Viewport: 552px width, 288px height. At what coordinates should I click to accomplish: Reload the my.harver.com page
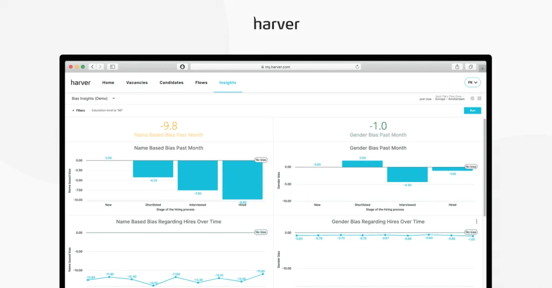pos(357,67)
